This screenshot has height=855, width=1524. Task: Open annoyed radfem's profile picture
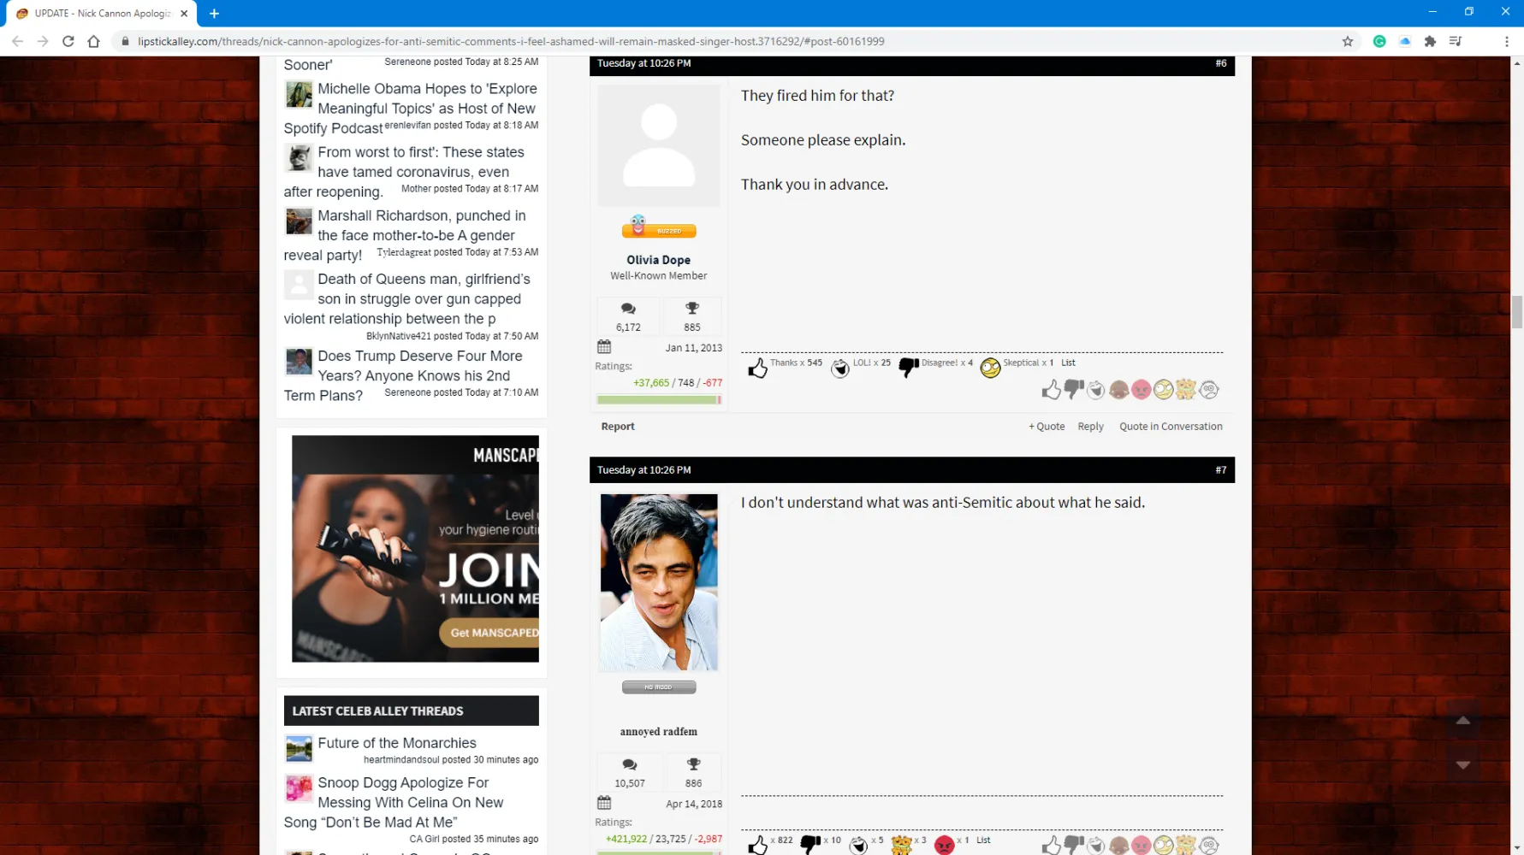[x=658, y=582]
